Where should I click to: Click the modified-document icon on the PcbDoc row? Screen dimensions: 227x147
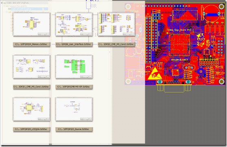(43, 9)
